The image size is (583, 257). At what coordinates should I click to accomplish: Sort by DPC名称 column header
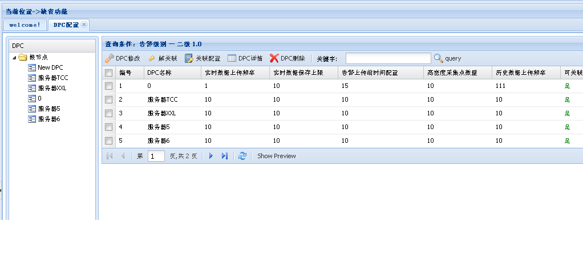click(172, 73)
